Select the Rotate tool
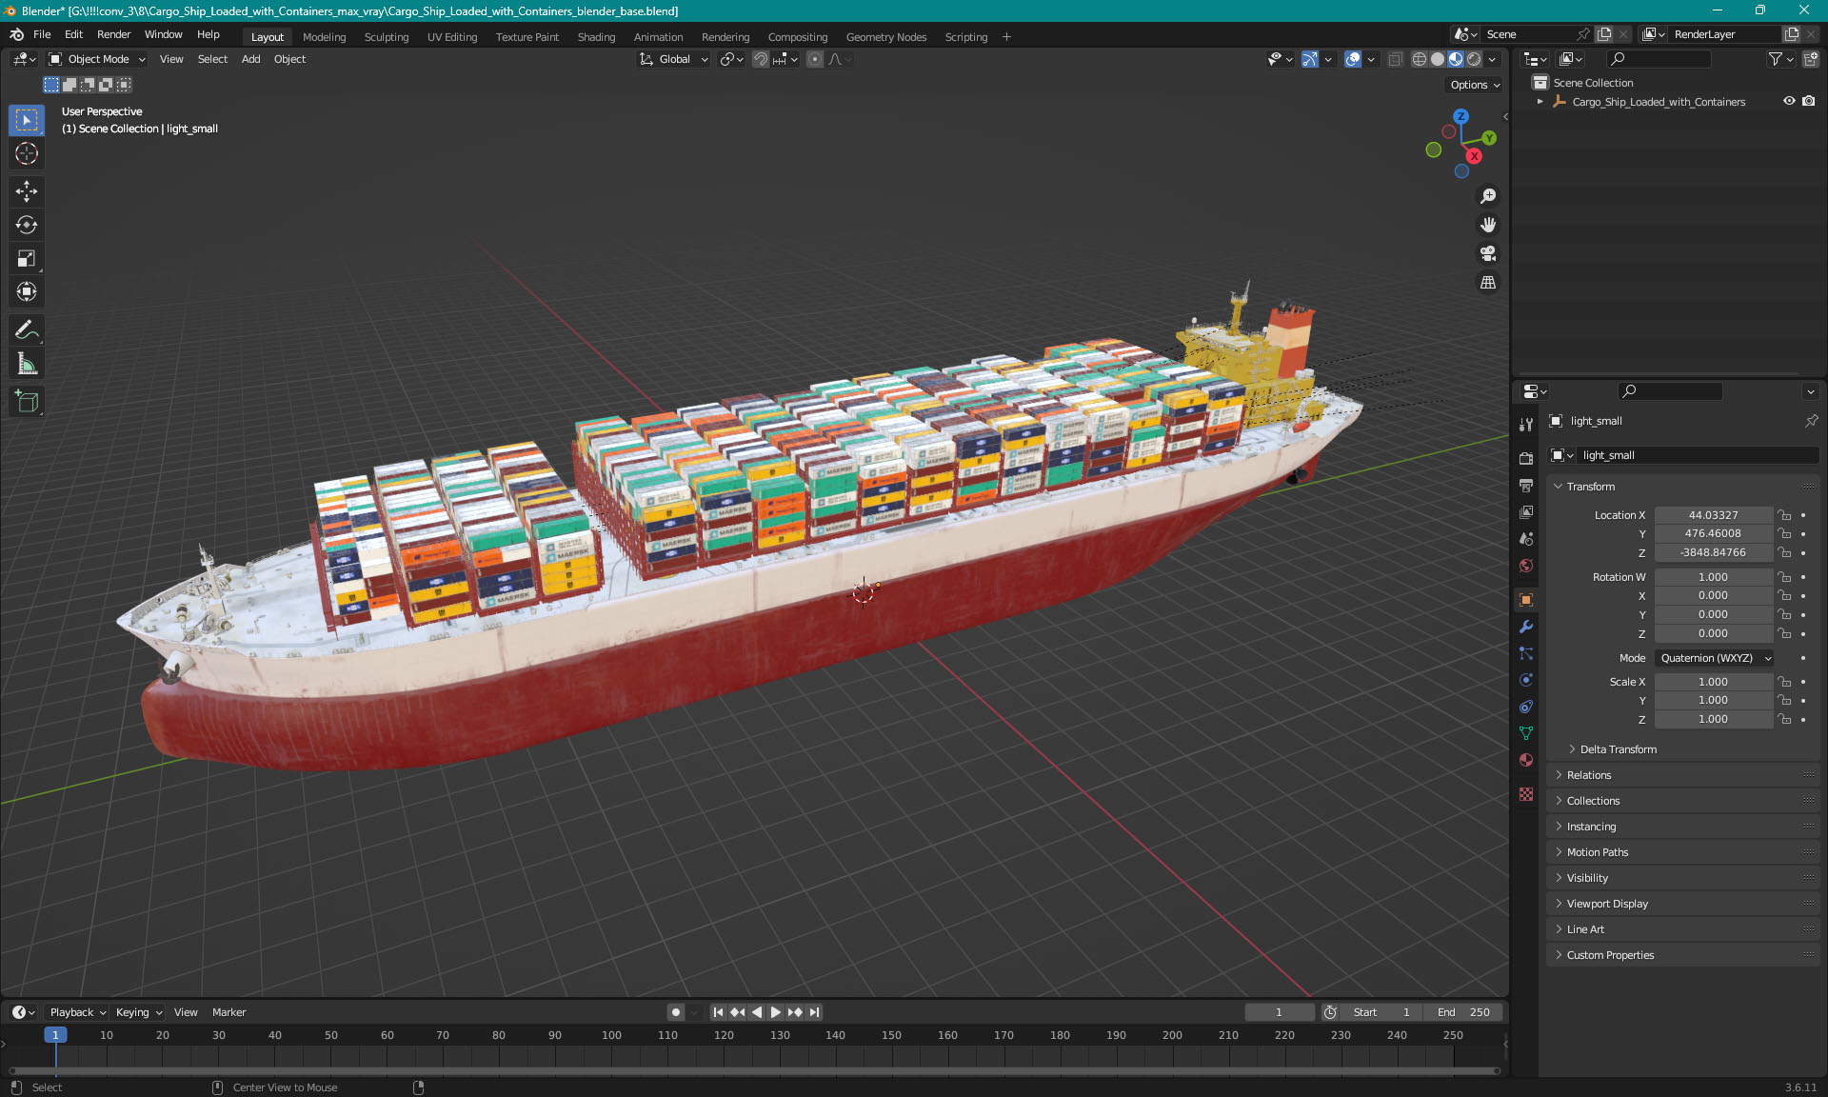This screenshot has height=1097, width=1828. click(27, 225)
